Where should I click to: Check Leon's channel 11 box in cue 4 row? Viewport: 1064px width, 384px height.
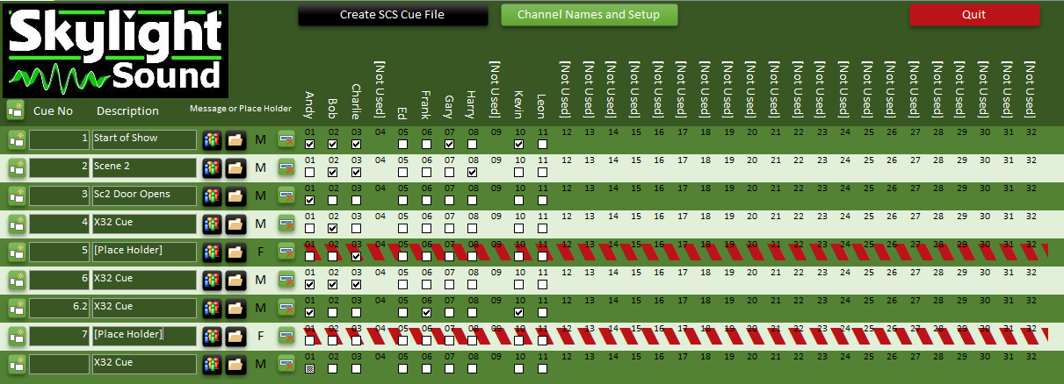542,229
